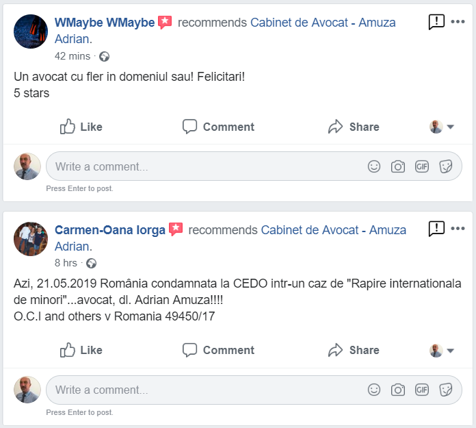
Task: Open sticker picker in second comment box
Action: pyautogui.click(x=445, y=390)
